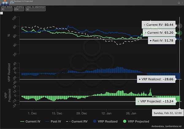
Task: Open the Currency ETH selector
Action: (19, 9)
